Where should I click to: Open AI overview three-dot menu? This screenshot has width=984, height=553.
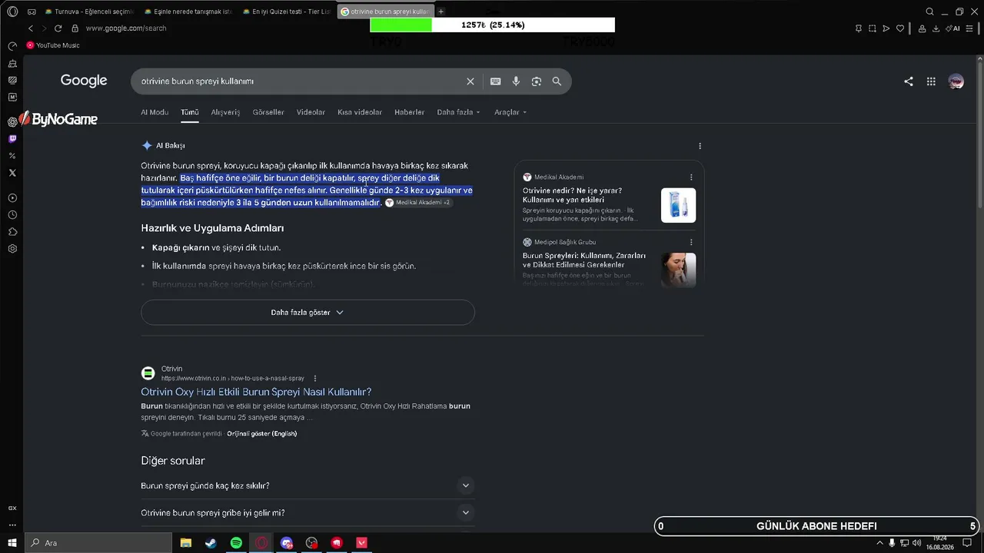pyautogui.click(x=700, y=146)
